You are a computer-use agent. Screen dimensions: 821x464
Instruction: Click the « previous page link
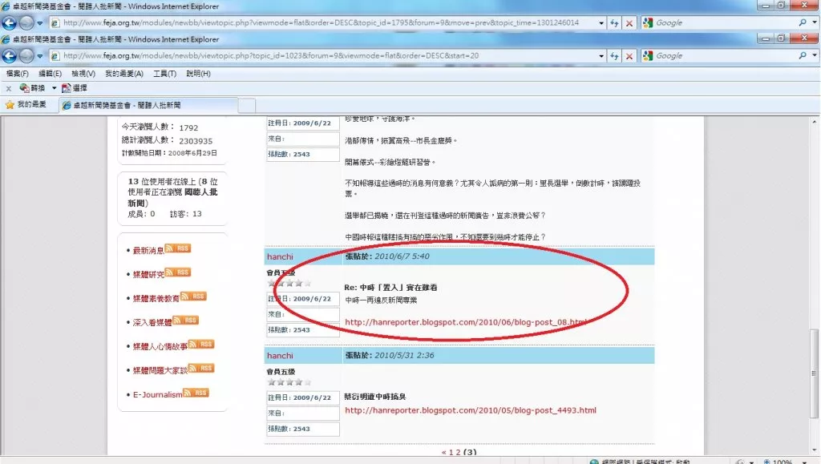[x=444, y=452]
